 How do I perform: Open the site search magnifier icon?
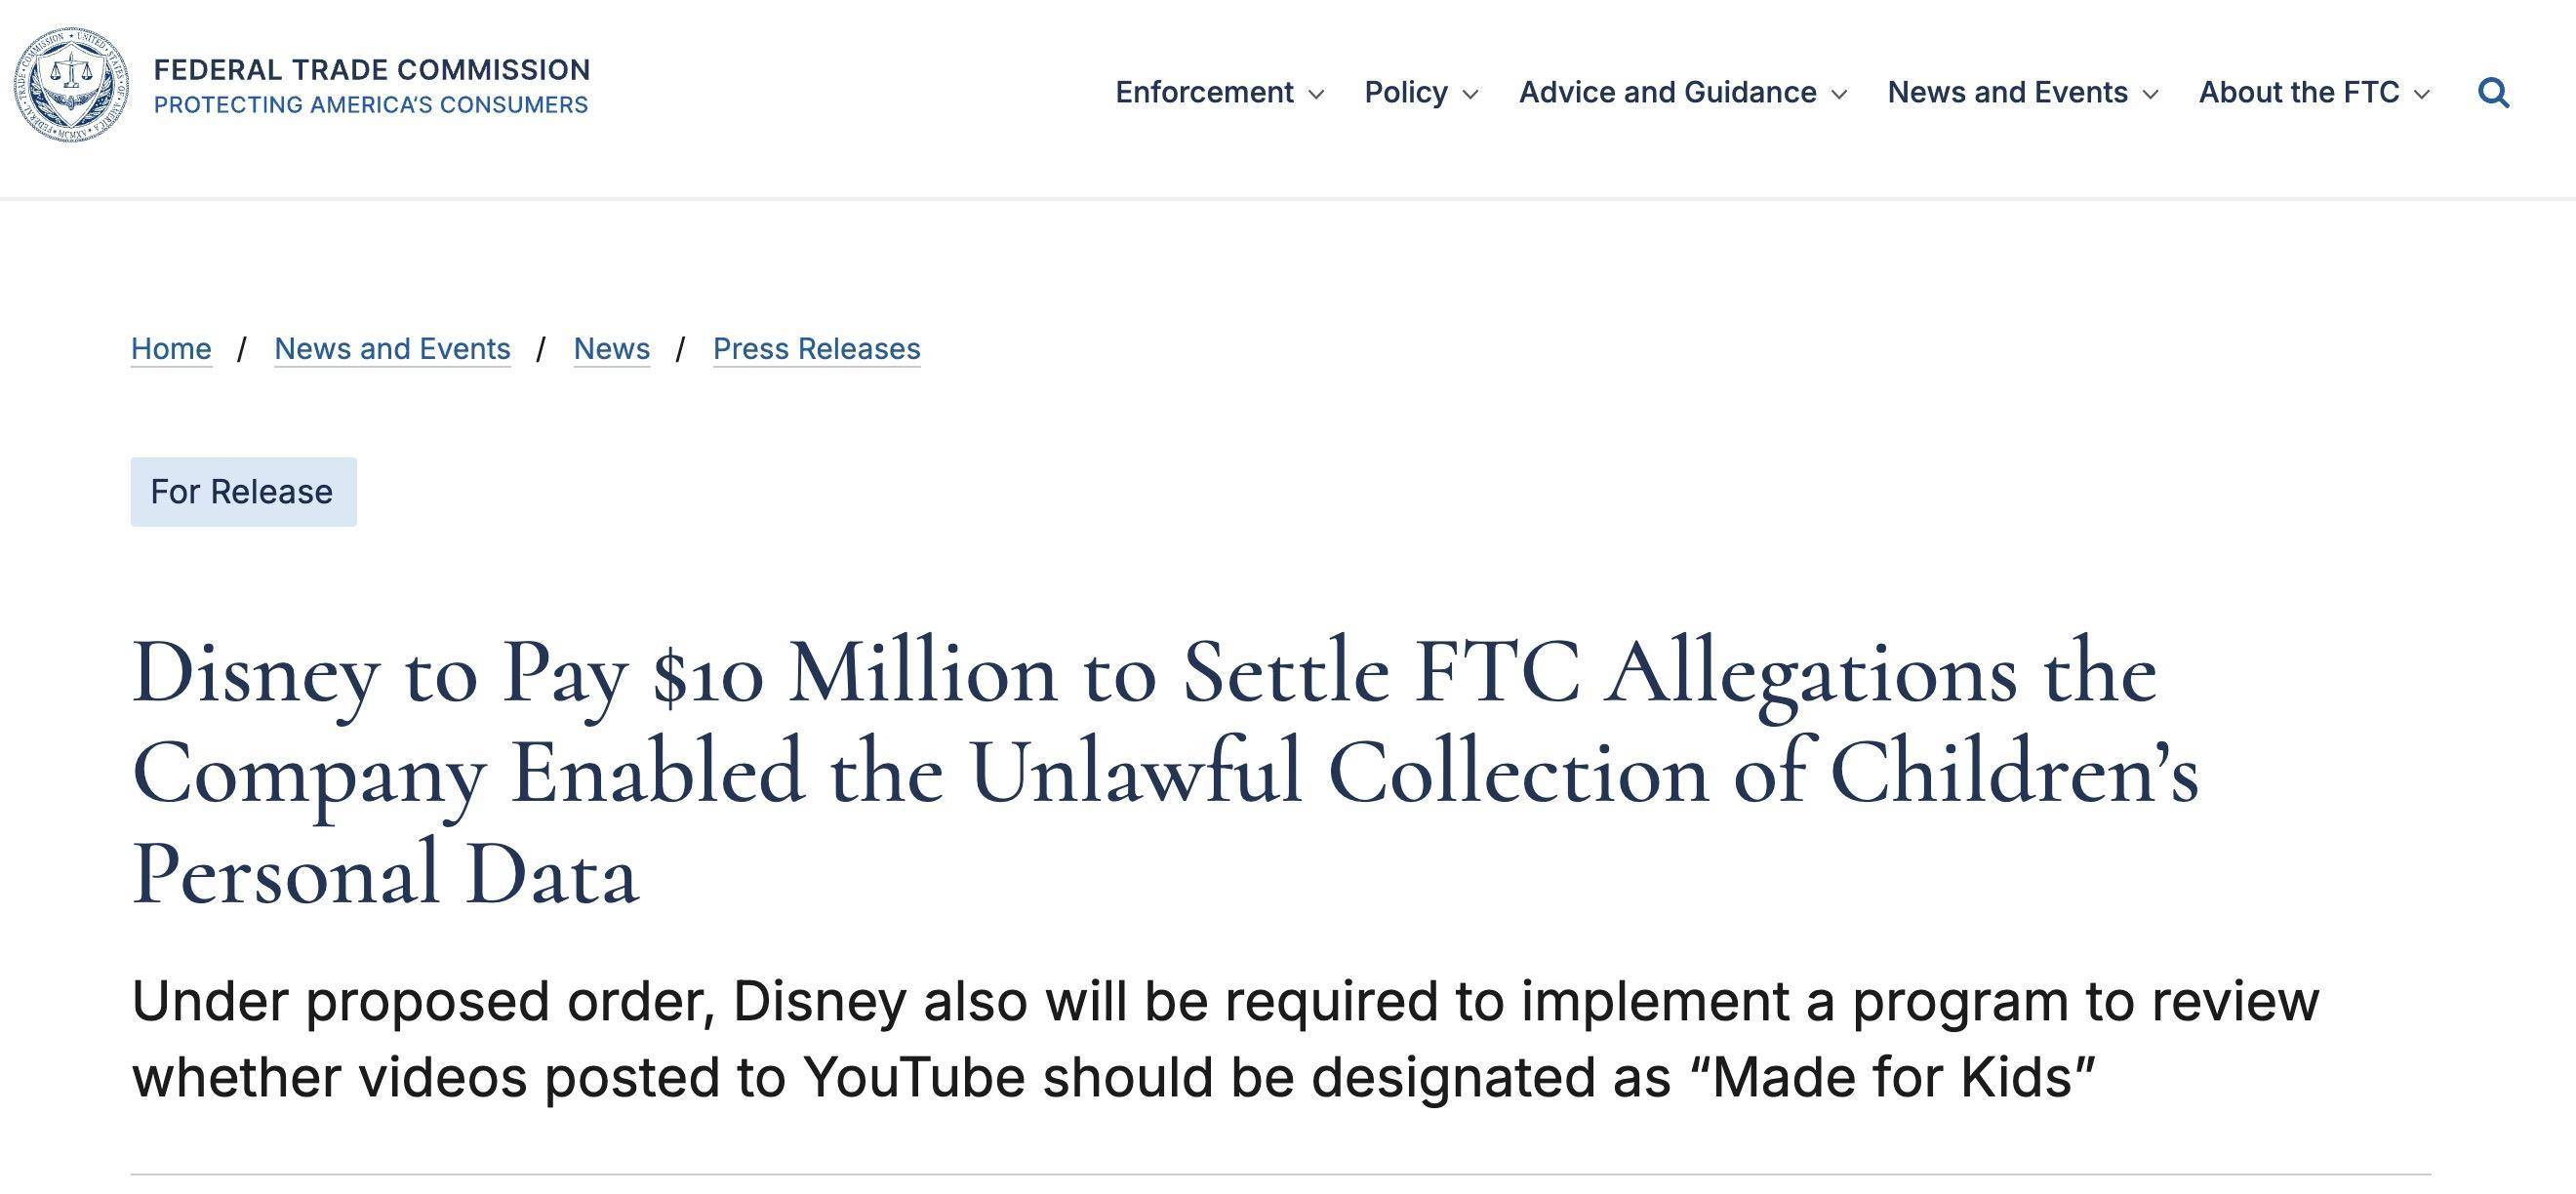pos(2493,93)
